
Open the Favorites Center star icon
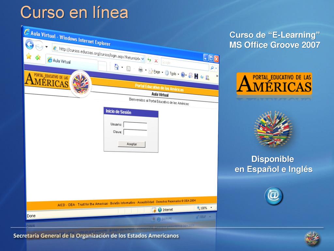[29, 56]
